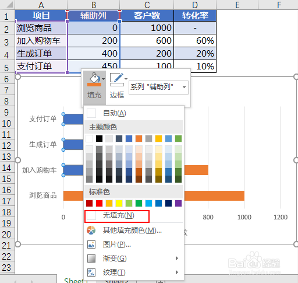This screenshot has height=283, width=298.
Task: Click header cell 辅助列
Action: pos(93,16)
